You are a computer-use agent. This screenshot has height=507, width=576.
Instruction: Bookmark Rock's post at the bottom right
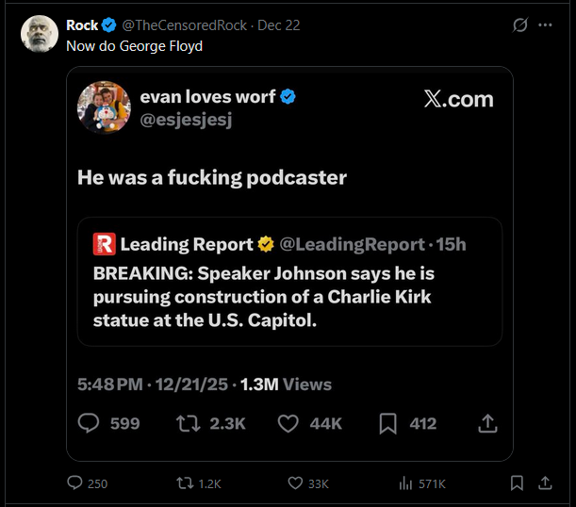[517, 482]
